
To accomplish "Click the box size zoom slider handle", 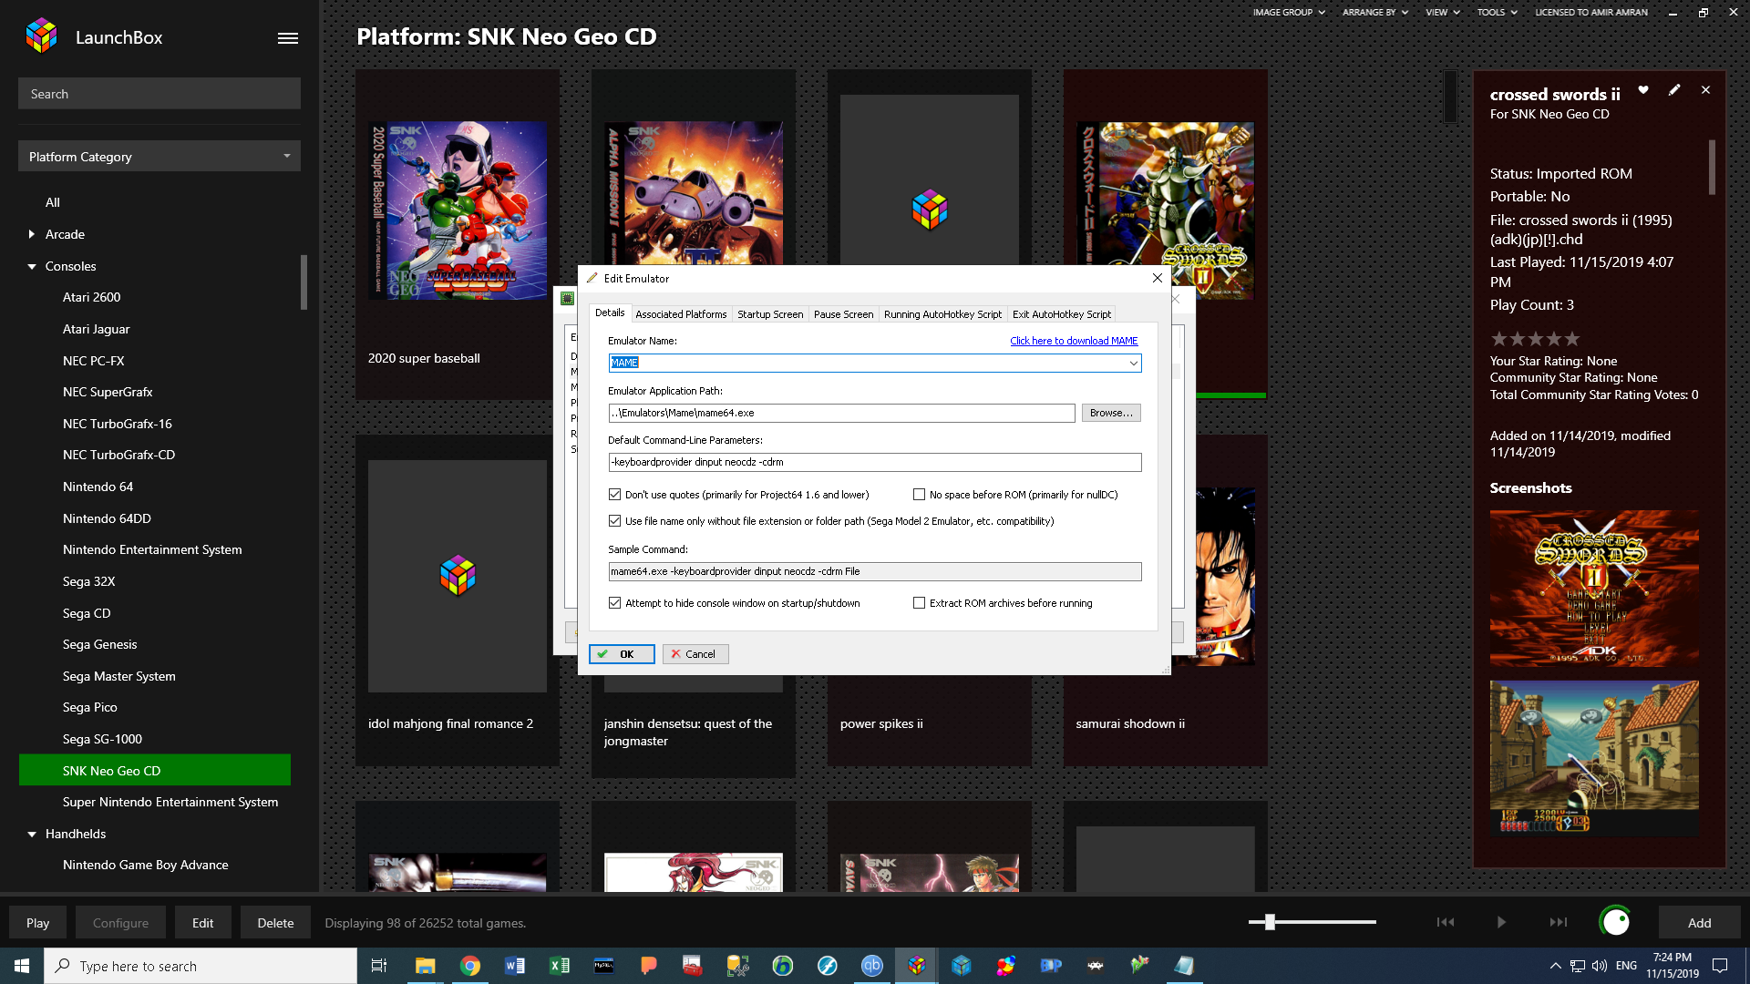I will 1270,922.
